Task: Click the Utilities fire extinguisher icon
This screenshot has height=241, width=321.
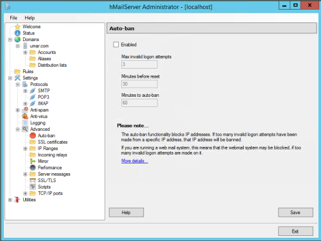Action: (x=17, y=200)
